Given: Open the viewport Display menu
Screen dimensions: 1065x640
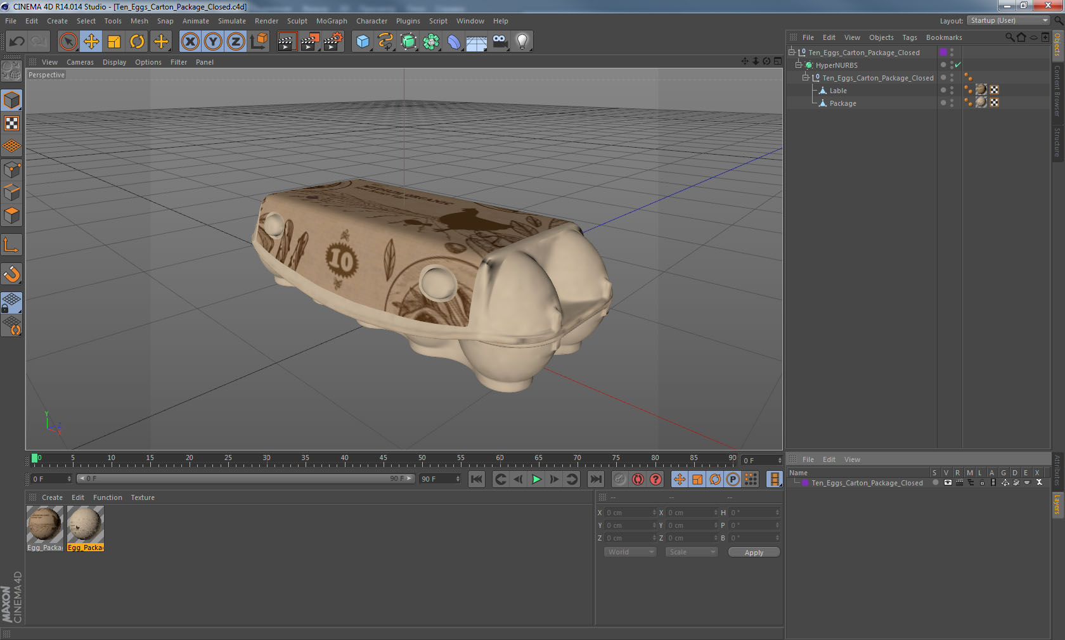Looking at the screenshot, I should [x=114, y=62].
